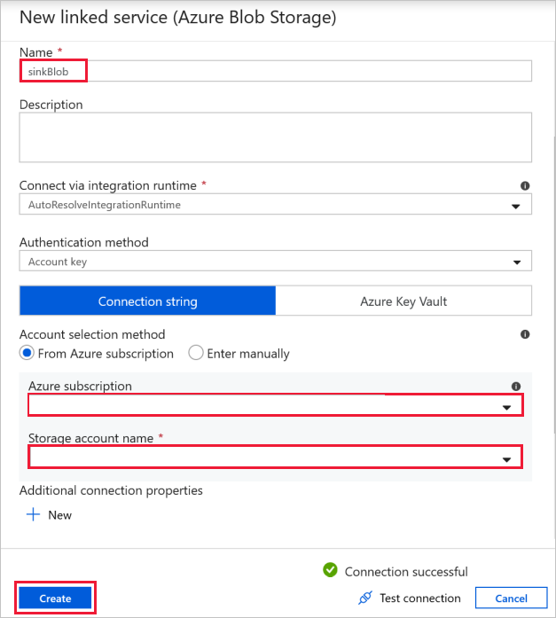The height and width of the screenshot is (618, 556).
Task: Select Enter manually radio button
Action: [196, 353]
